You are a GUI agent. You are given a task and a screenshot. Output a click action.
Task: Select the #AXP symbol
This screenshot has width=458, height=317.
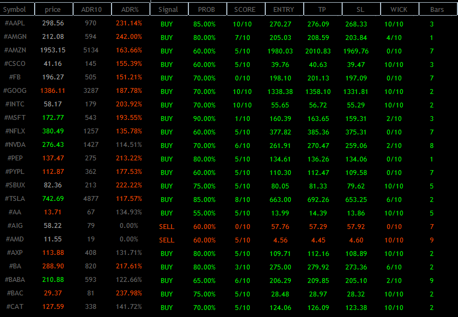(x=15, y=252)
